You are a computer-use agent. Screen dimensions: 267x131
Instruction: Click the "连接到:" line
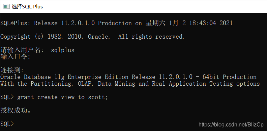[x=12, y=70]
